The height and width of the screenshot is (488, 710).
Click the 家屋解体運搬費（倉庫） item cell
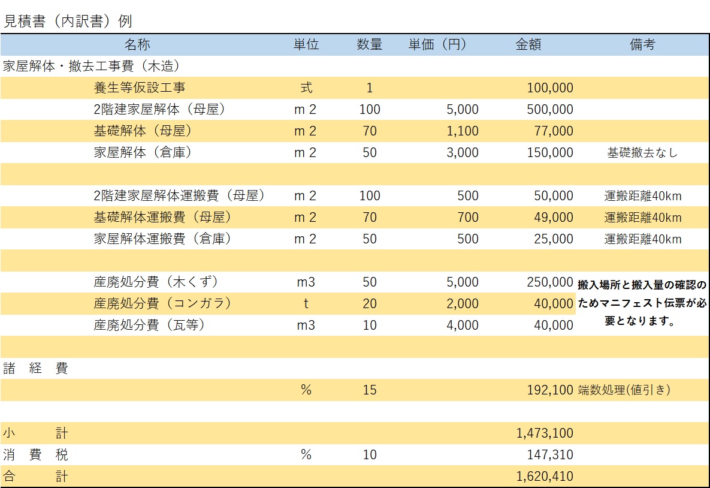[x=162, y=239]
